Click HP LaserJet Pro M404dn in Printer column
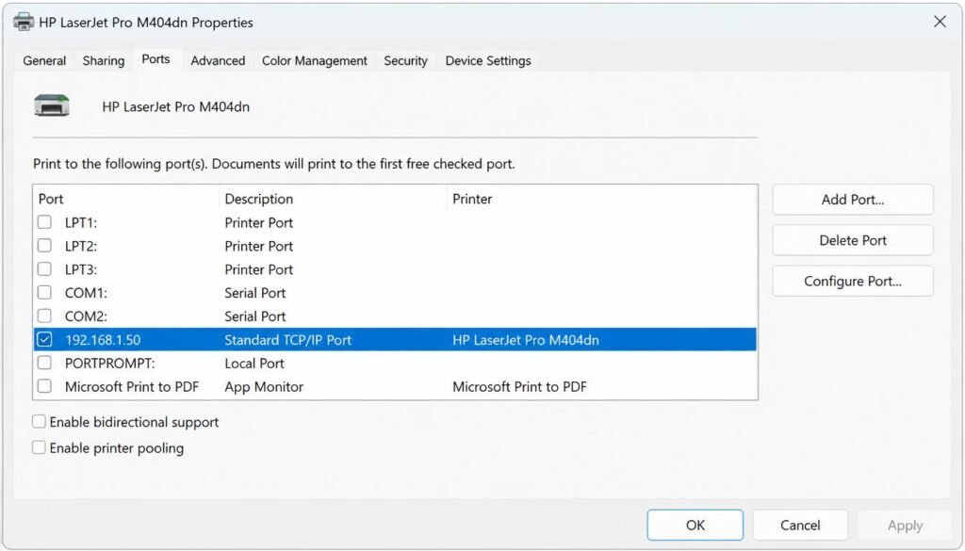This screenshot has width=965, height=551. coord(526,339)
